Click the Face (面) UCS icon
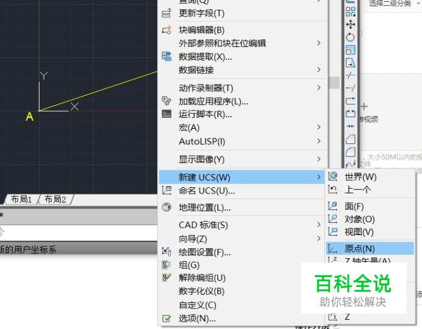The image size is (422, 329). point(333,206)
